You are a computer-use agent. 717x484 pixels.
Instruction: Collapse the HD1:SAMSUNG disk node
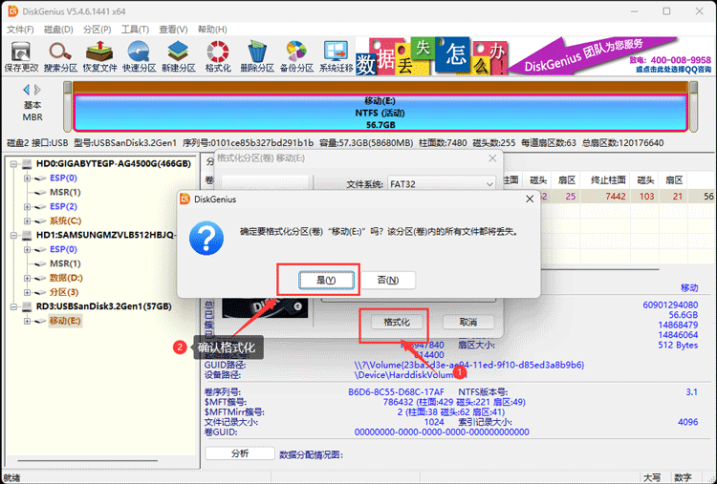coord(14,235)
